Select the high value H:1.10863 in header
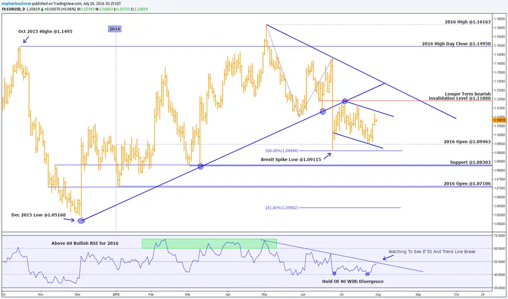Screen dimensions: 508x299 coord(104,9)
